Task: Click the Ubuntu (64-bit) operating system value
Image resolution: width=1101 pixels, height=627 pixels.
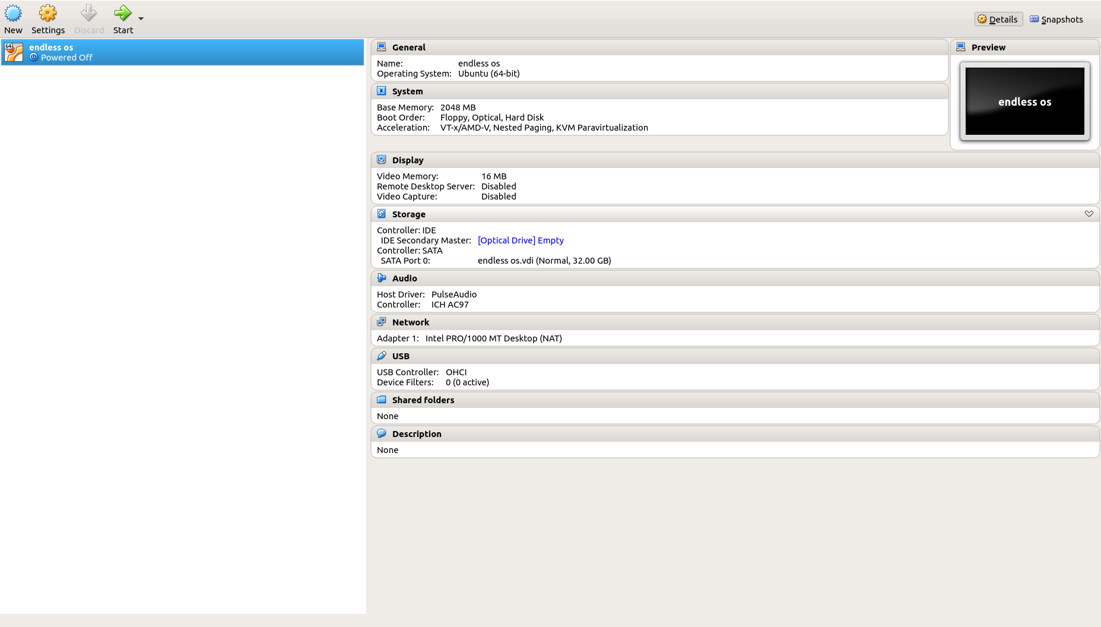Action: click(489, 74)
